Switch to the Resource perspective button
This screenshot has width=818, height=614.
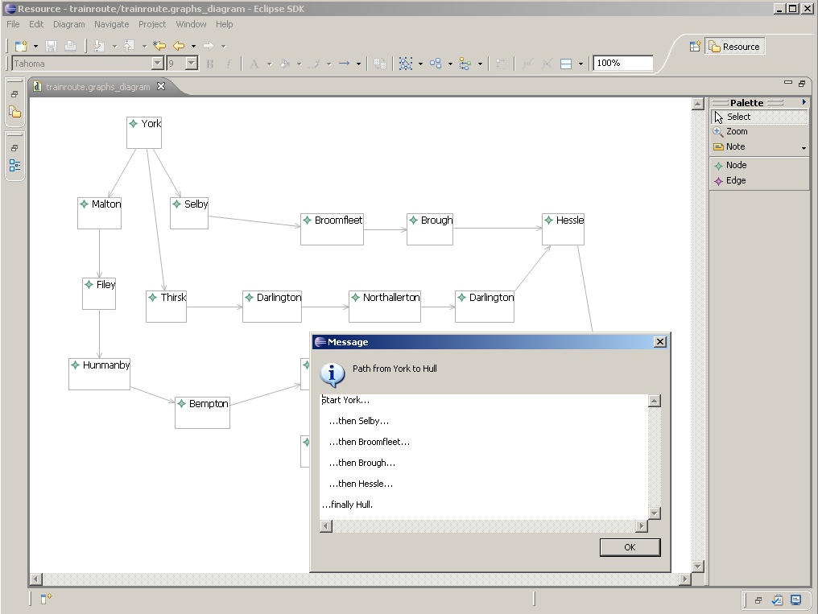735,47
